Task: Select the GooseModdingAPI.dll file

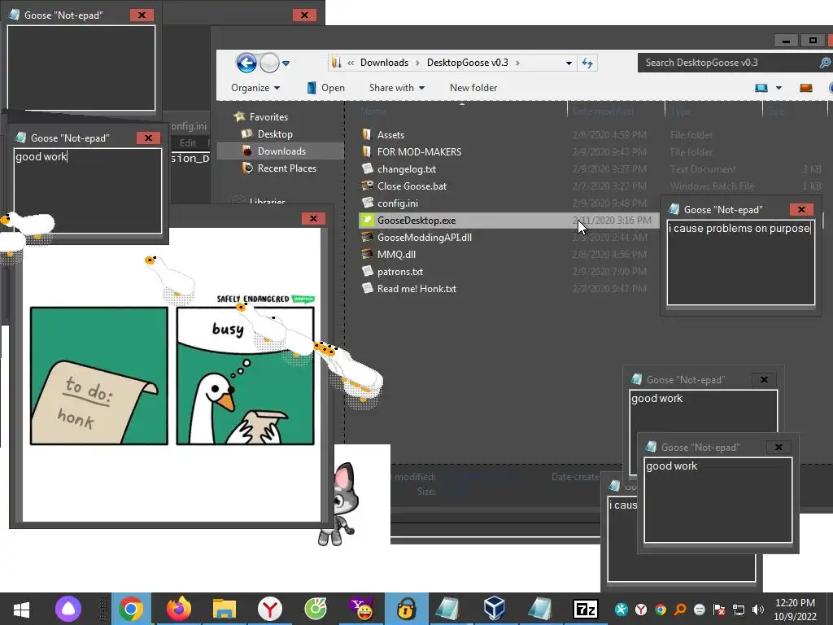Action: [x=425, y=238]
